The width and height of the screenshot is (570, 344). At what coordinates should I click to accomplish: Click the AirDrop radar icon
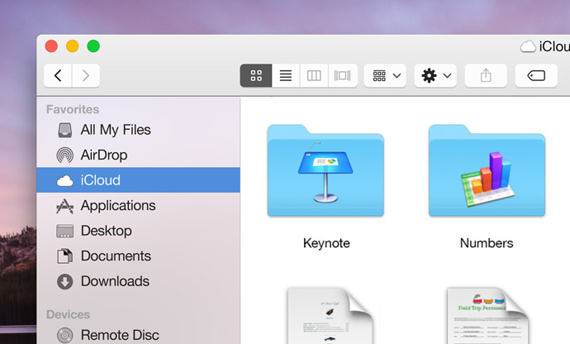(65, 155)
